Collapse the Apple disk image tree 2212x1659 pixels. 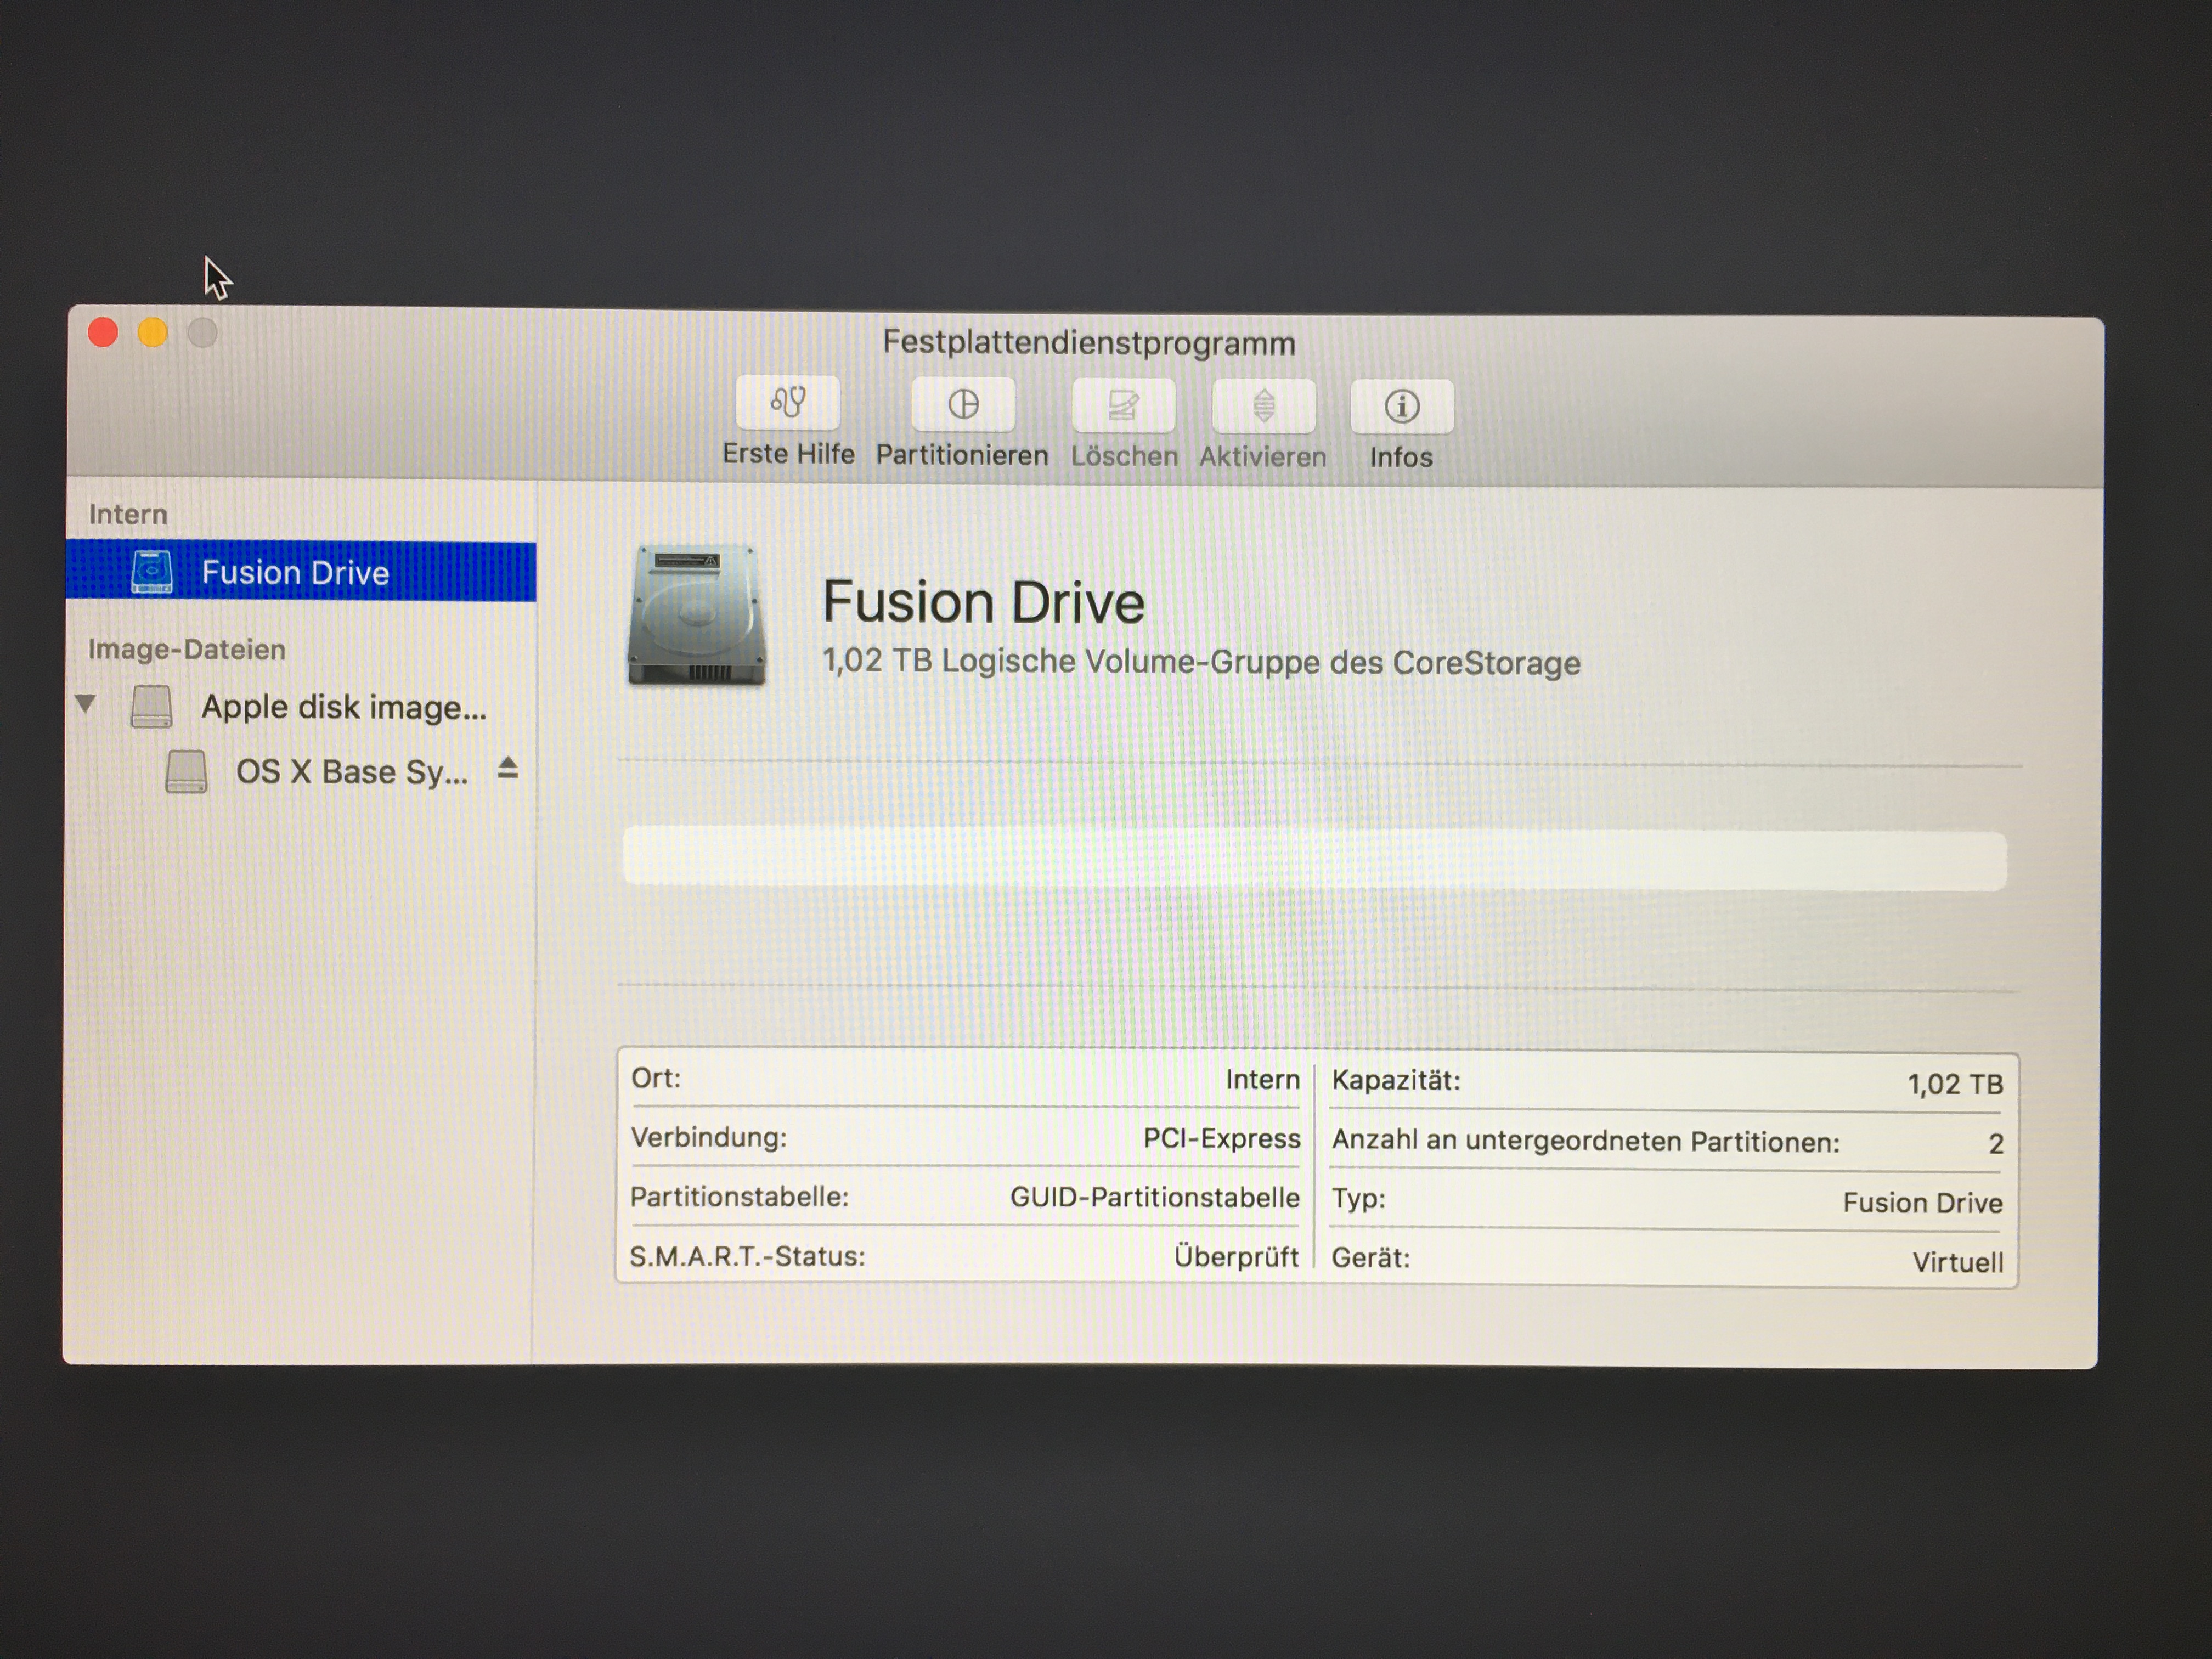coord(86,704)
